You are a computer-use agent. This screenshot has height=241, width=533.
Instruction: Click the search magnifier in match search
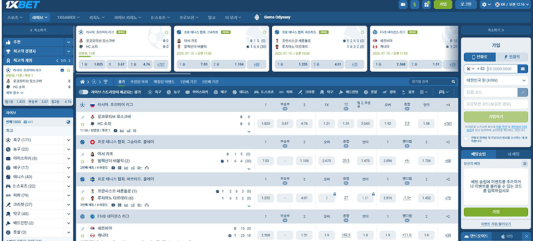click(x=453, y=82)
